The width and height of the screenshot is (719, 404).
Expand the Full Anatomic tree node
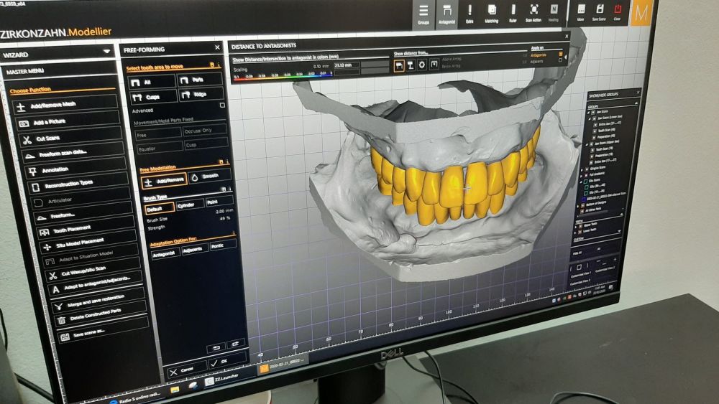582,176
